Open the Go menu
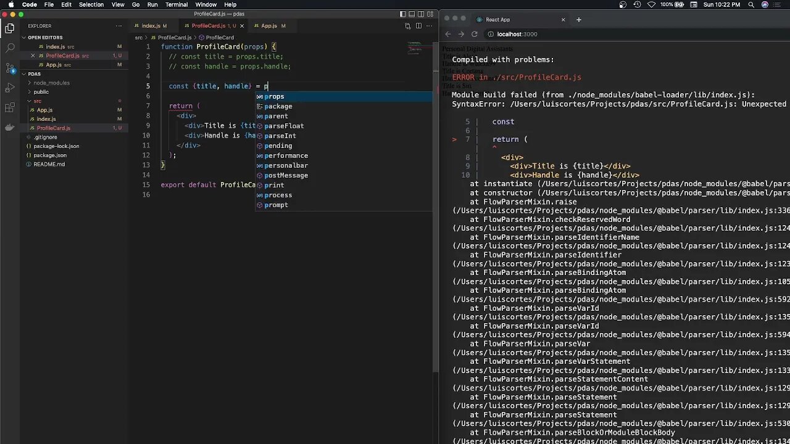 (x=136, y=4)
